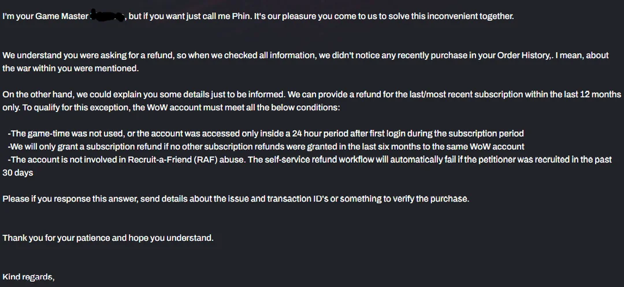The height and width of the screenshot is (287, 624).
Task: Click the phrase "self-service refund workflow"
Action: tap(328, 159)
